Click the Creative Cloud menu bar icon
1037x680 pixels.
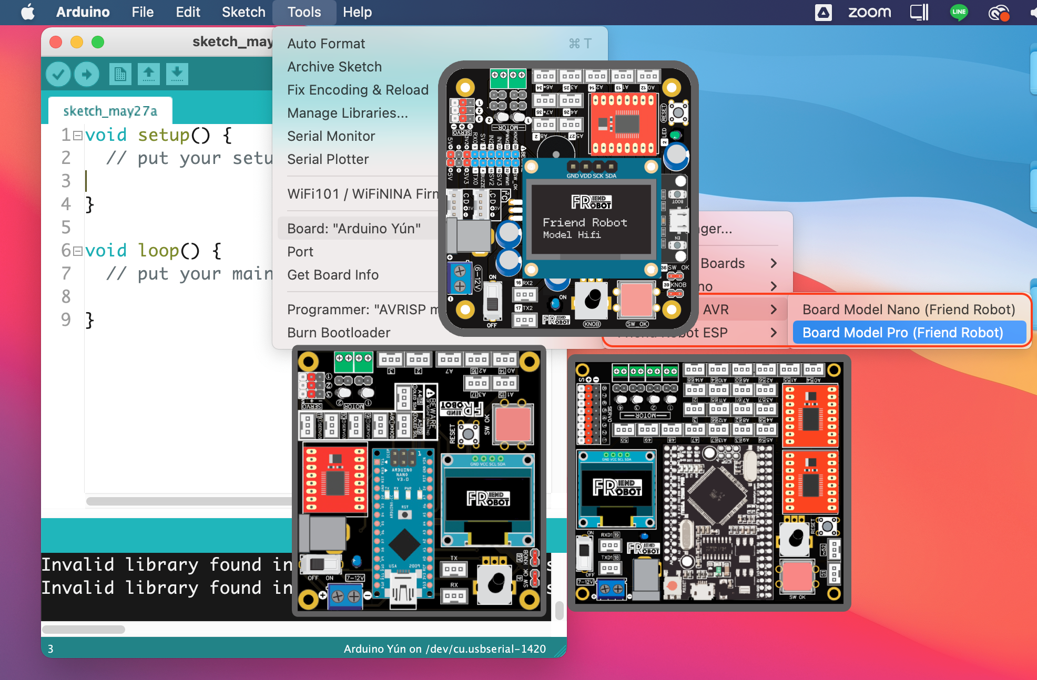click(x=998, y=12)
